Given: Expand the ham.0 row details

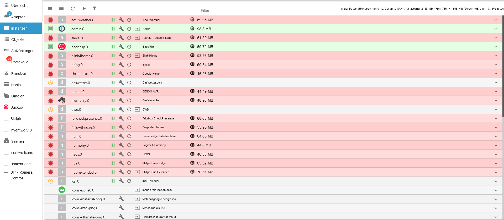Looking at the screenshot, I should click(x=496, y=136).
